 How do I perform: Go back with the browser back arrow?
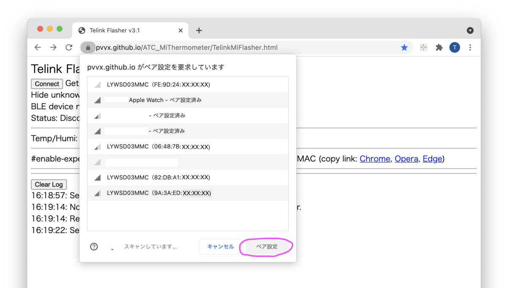point(38,47)
